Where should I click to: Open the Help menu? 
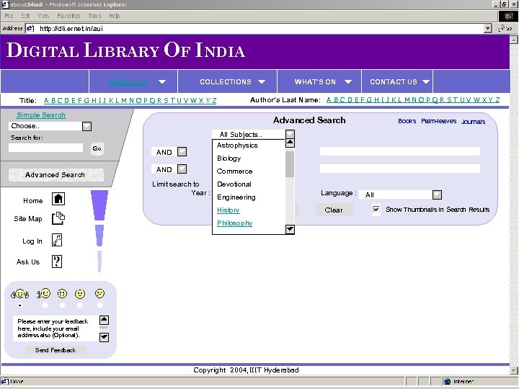click(x=114, y=16)
